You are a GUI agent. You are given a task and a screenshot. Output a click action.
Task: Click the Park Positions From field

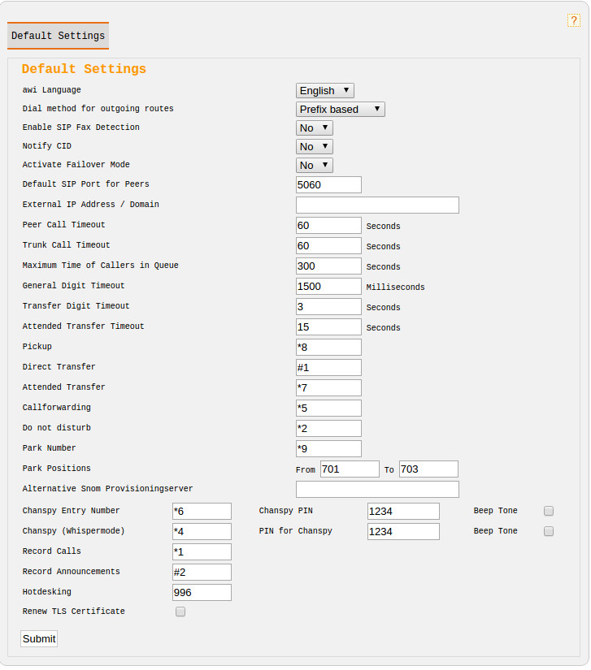350,469
